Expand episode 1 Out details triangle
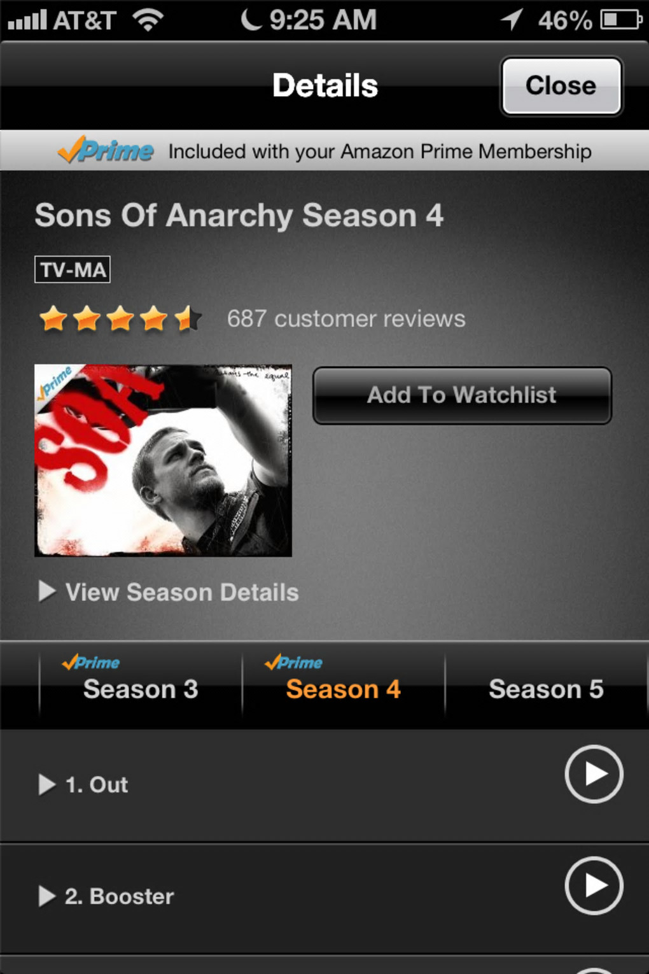 click(x=46, y=784)
